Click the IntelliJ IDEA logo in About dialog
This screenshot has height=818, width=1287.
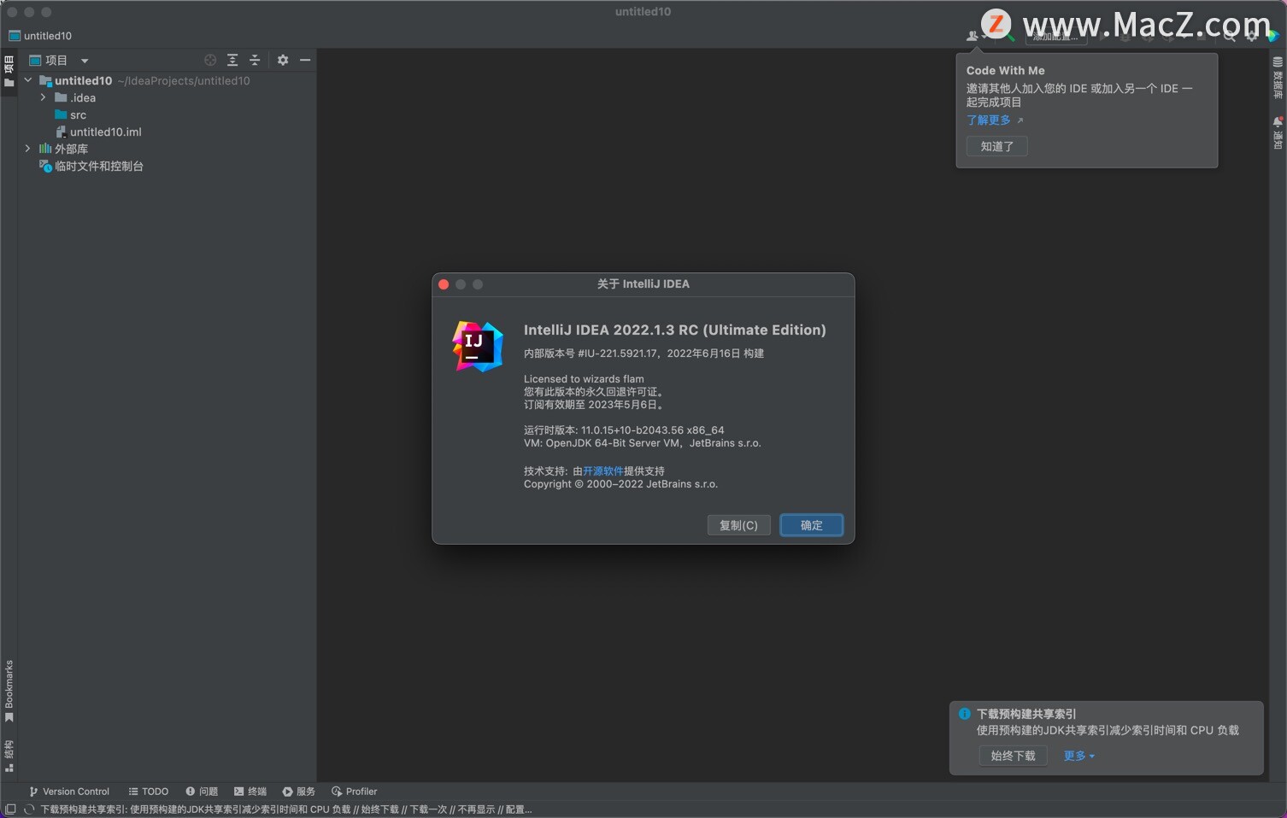point(478,347)
